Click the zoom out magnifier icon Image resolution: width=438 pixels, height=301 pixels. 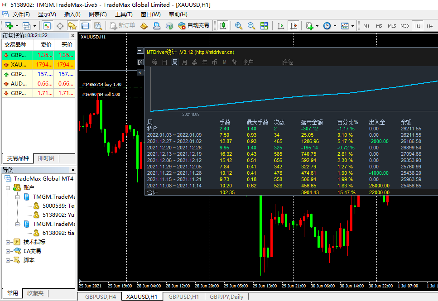click(251, 26)
